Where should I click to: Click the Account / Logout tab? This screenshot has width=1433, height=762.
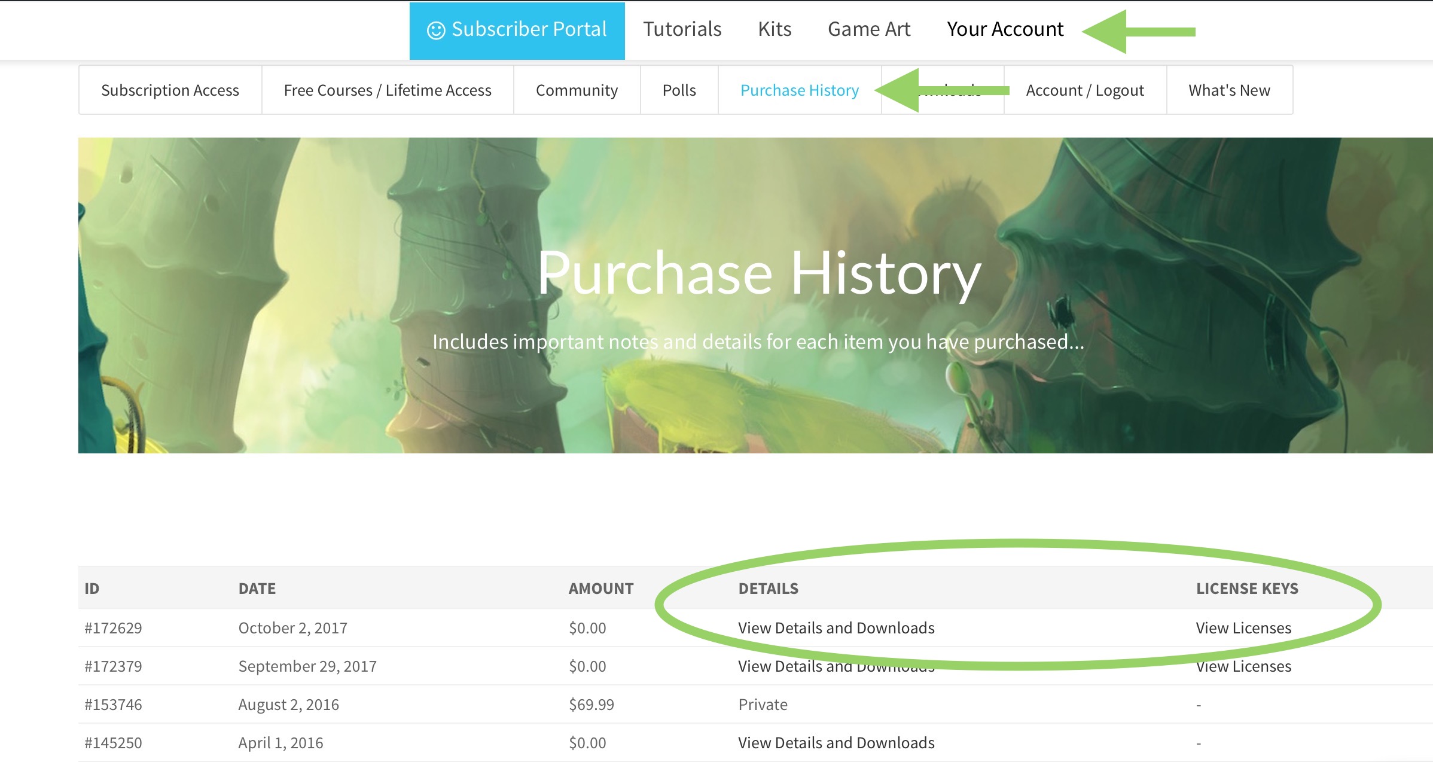pos(1084,90)
